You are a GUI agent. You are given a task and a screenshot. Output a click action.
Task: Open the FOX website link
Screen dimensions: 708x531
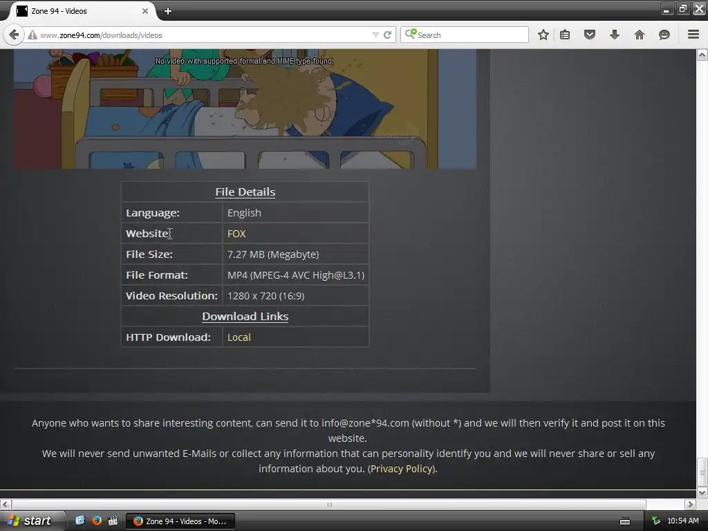(x=236, y=234)
